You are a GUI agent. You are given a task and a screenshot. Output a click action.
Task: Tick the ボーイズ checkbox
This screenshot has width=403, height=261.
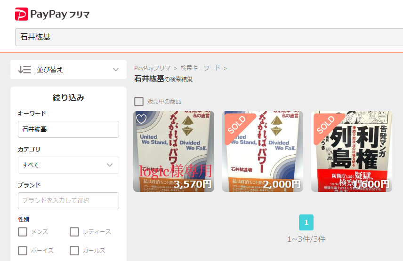23,251
